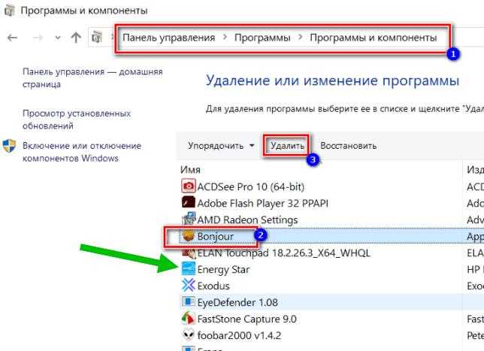The image size is (484, 351).
Task: Open 'Просмотр установленных обновлений' link
Action: 77,120
